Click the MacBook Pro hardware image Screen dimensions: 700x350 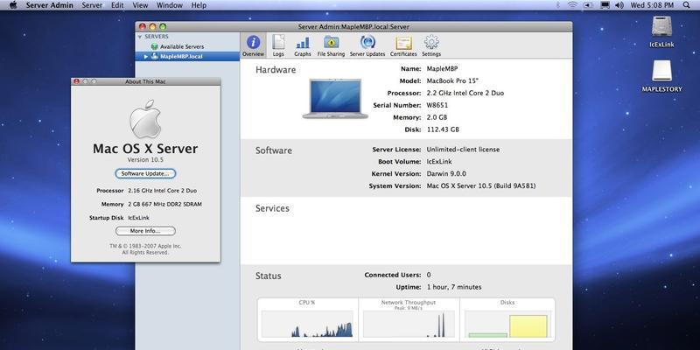click(335, 99)
